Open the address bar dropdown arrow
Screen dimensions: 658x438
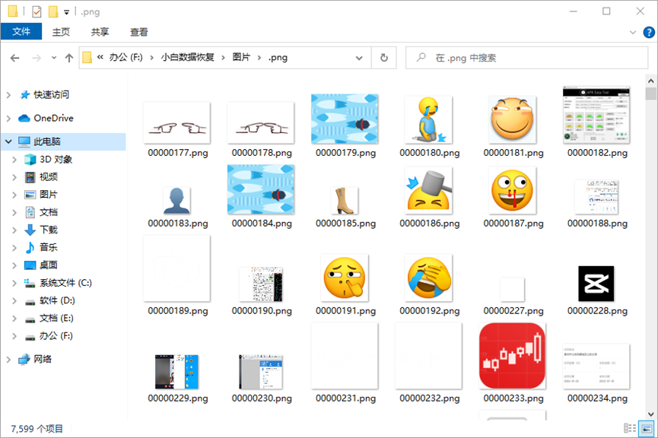tap(358, 57)
